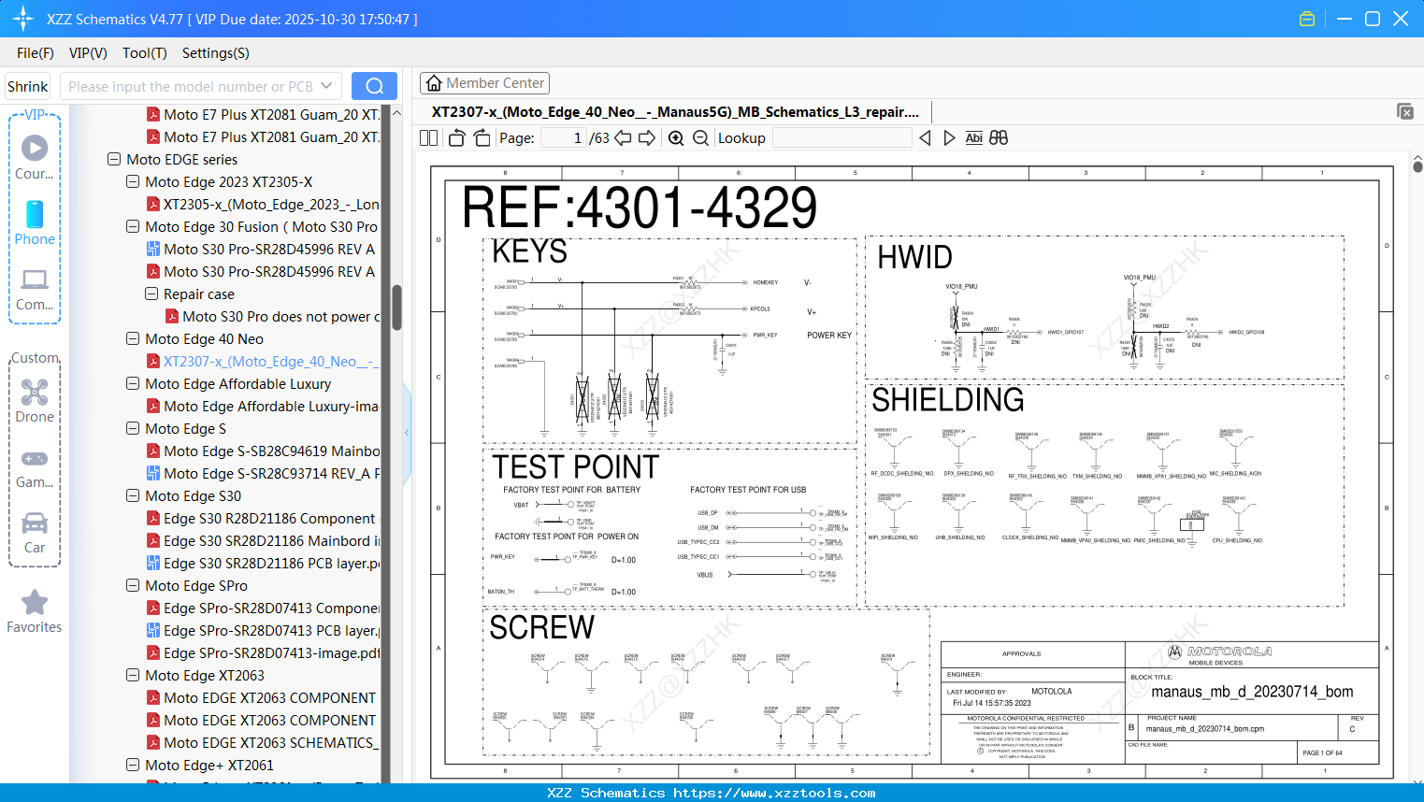Collapse the Moto EDGE series tree node
Screen dimensions: 1424x802
click(x=113, y=159)
